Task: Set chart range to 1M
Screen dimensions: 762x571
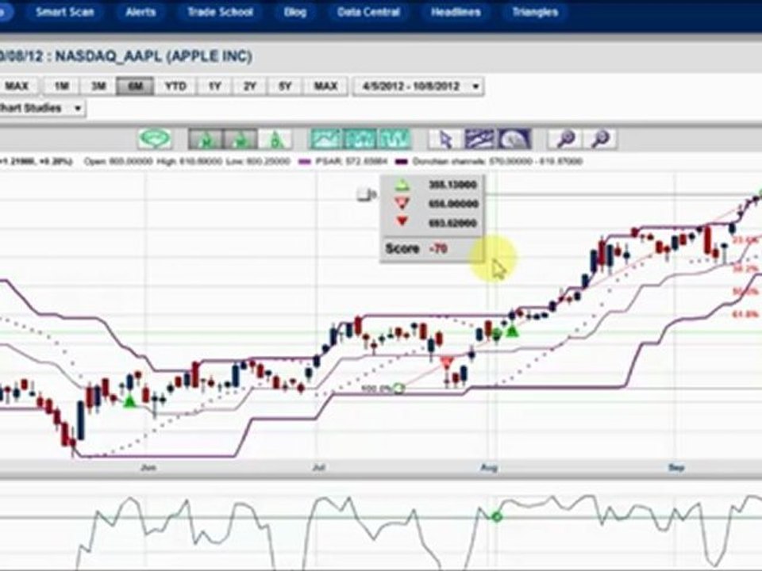Action: tap(61, 86)
